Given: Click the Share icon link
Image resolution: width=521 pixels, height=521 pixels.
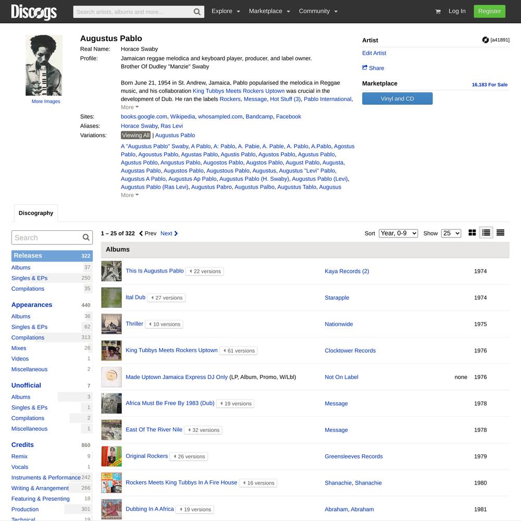Looking at the screenshot, I should pyautogui.click(x=373, y=68).
